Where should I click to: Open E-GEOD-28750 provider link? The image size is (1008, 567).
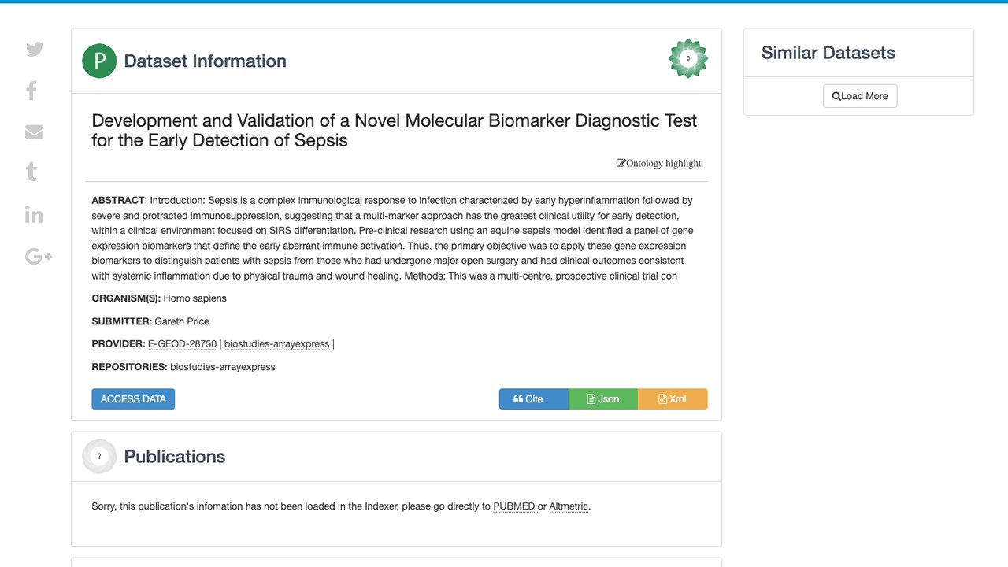(182, 344)
